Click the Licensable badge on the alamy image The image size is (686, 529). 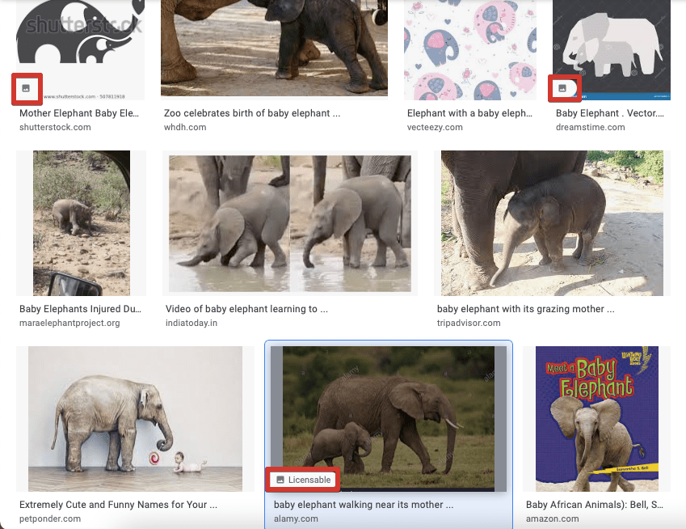pyautogui.click(x=303, y=480)
